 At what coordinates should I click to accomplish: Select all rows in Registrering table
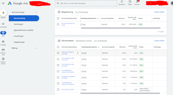58,18
